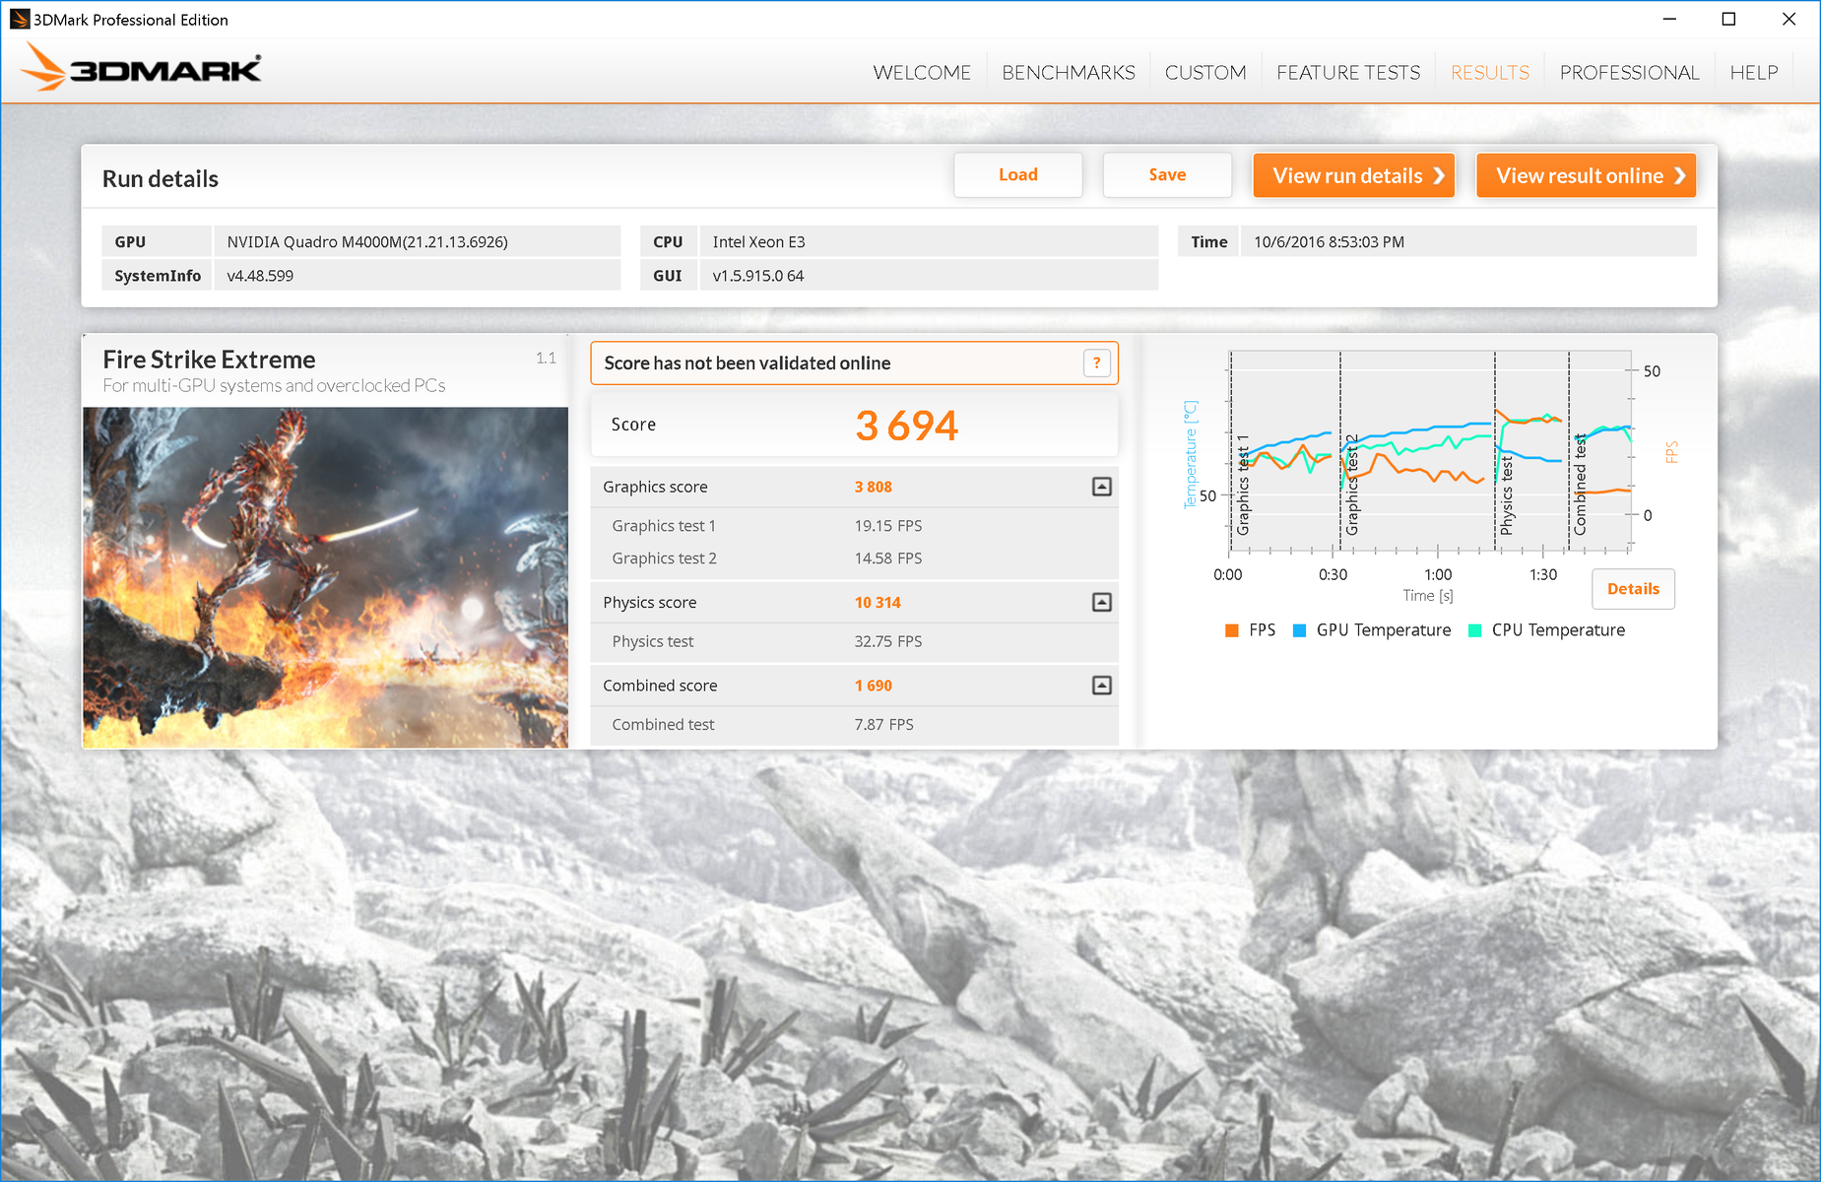Viewport: 1821px width, 1182px height.
Task: Click the Physics test row
Action: 854,641
